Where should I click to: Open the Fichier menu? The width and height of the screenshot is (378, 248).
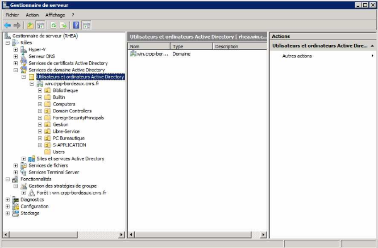[x=13, y=15]
